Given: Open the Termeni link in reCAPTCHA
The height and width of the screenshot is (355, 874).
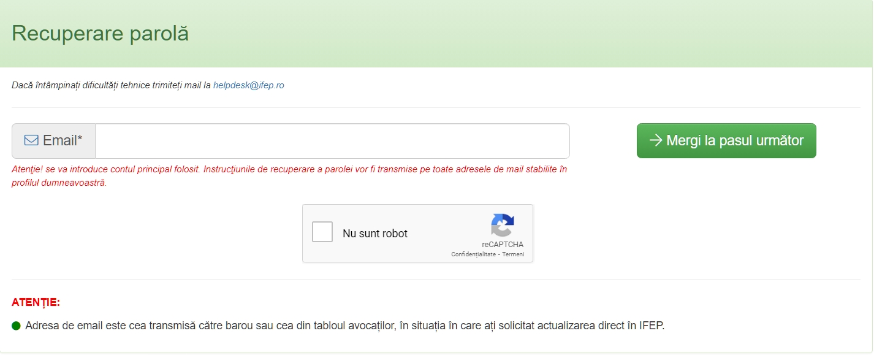Looking at the screenshot, I should (513, 254).
